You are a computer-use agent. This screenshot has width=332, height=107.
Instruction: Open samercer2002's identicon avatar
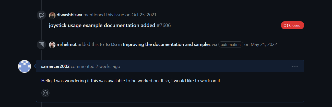tap(25, 66)
